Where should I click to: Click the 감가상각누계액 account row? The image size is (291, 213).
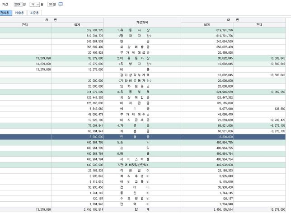[142, 75]
